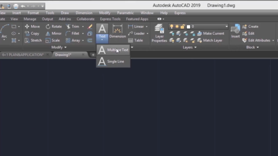Add a new drawing tab

point(93,55)
